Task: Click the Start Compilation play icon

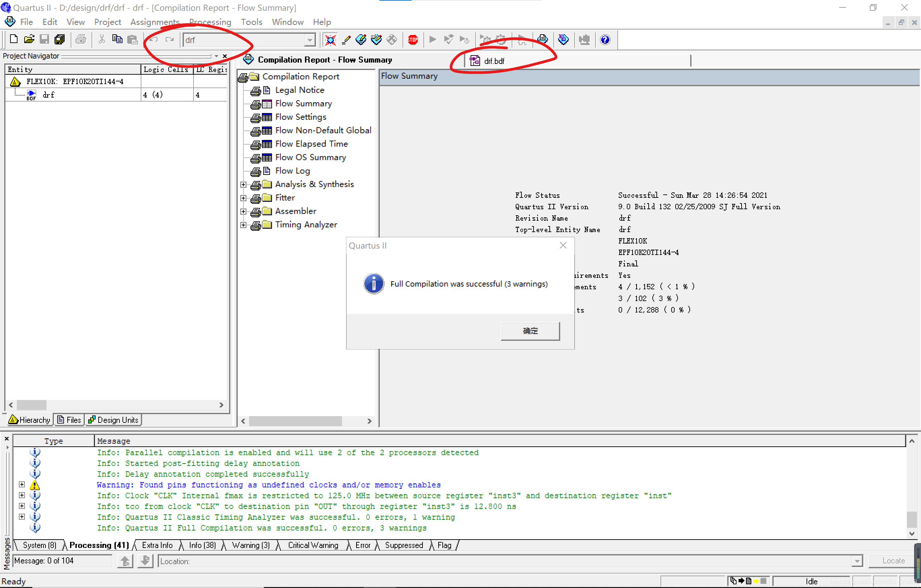Action: pyautogui.click(x=433, y=39)
